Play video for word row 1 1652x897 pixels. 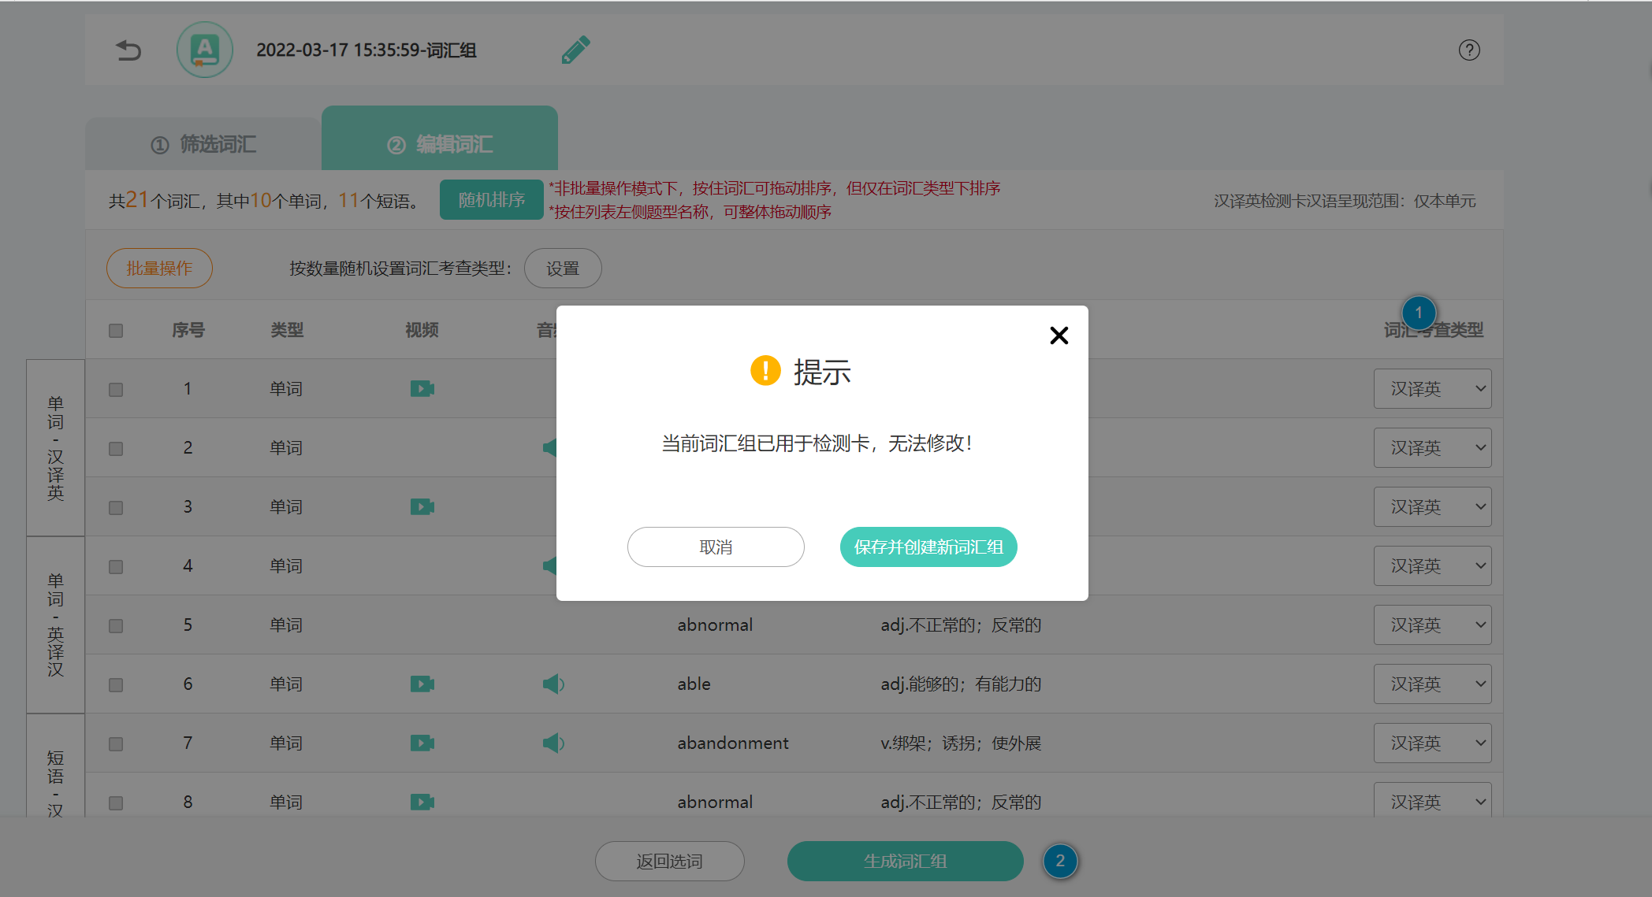(x=422, y=388)
